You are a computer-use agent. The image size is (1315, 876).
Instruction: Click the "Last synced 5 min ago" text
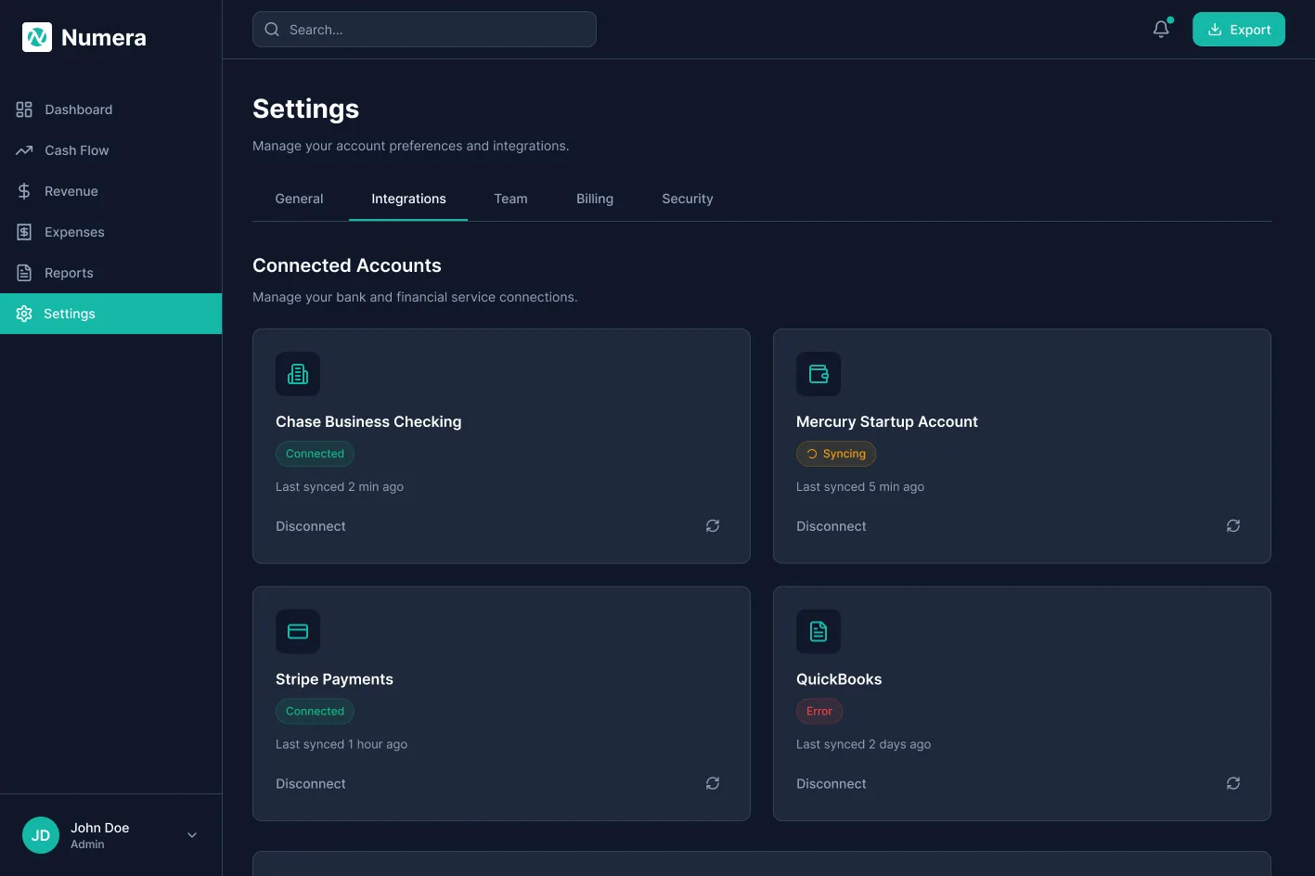(x=860, y=486)
